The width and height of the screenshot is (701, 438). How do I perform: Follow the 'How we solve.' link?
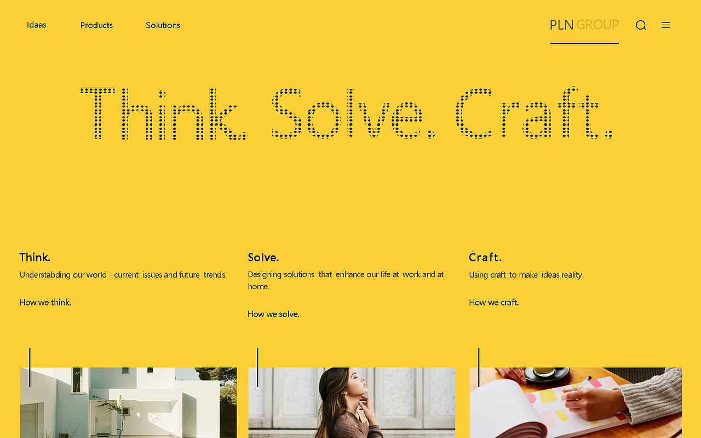[273, 314]
